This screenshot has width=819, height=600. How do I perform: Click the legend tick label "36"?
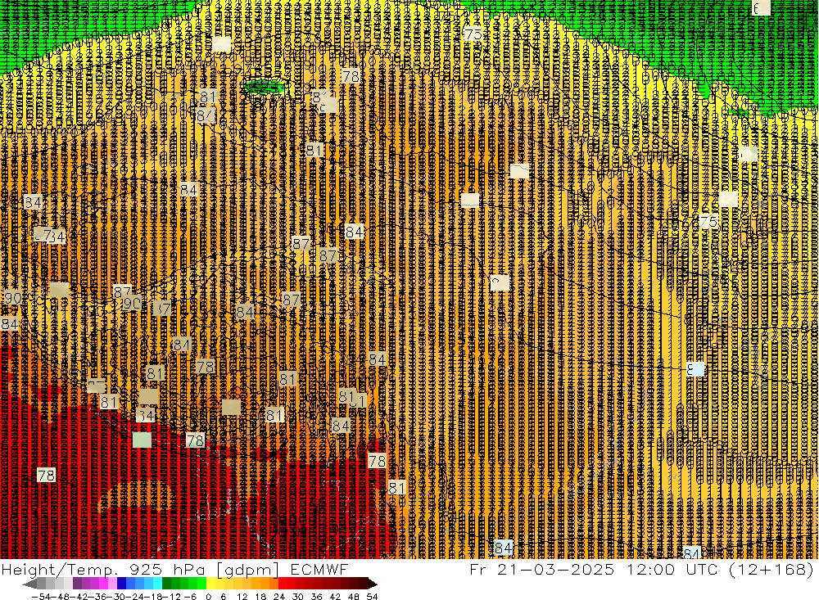click(316, 597)
